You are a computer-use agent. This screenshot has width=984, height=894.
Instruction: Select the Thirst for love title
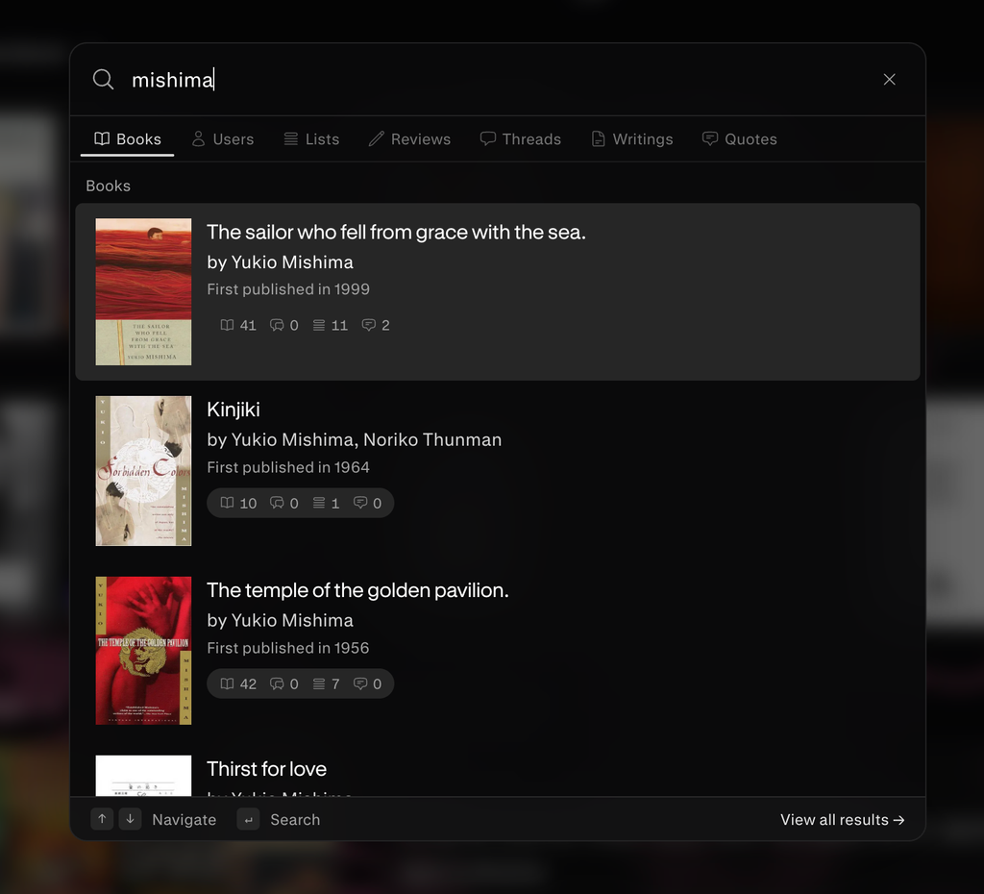tap(267, 769)
